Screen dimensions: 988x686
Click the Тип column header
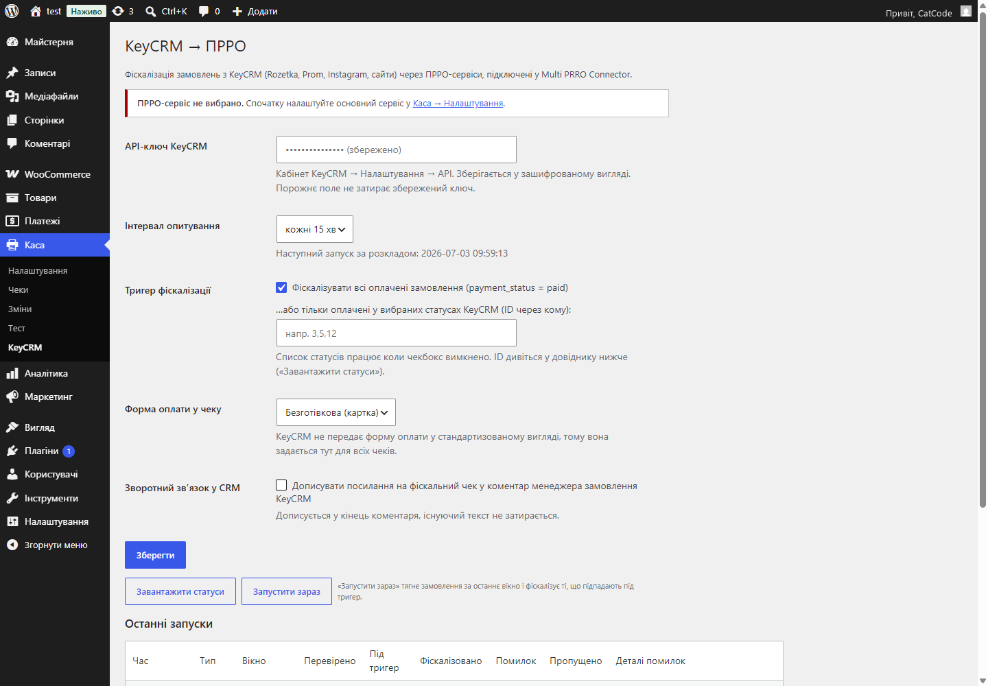pyautogui.click(x=208, y=661)
